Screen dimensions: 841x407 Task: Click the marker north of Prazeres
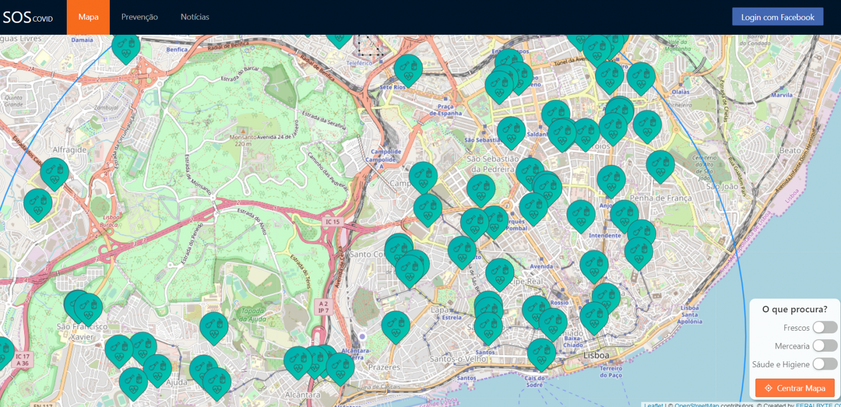[x=396, y=327]
